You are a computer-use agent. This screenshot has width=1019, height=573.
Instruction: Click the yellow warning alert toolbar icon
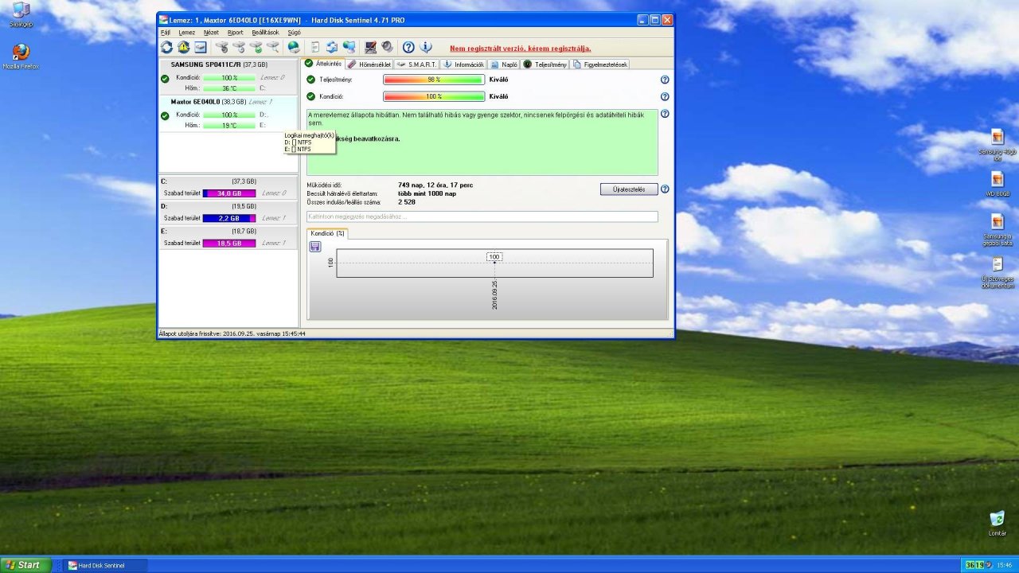tap(183, 48)
